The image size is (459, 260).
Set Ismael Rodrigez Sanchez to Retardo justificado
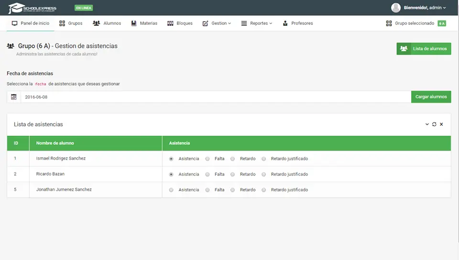pyautogui.click(x=264, y=159)
